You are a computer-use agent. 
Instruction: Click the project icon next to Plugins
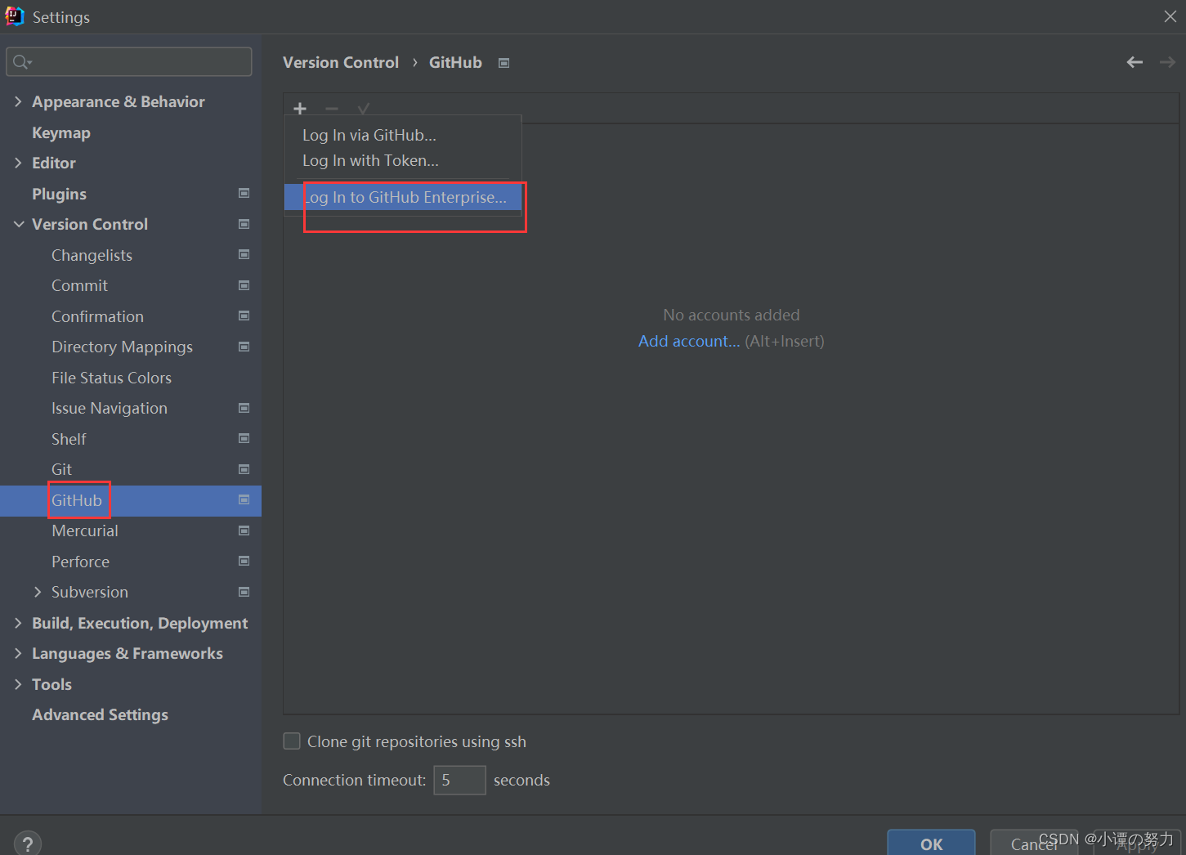pos(244,194)
